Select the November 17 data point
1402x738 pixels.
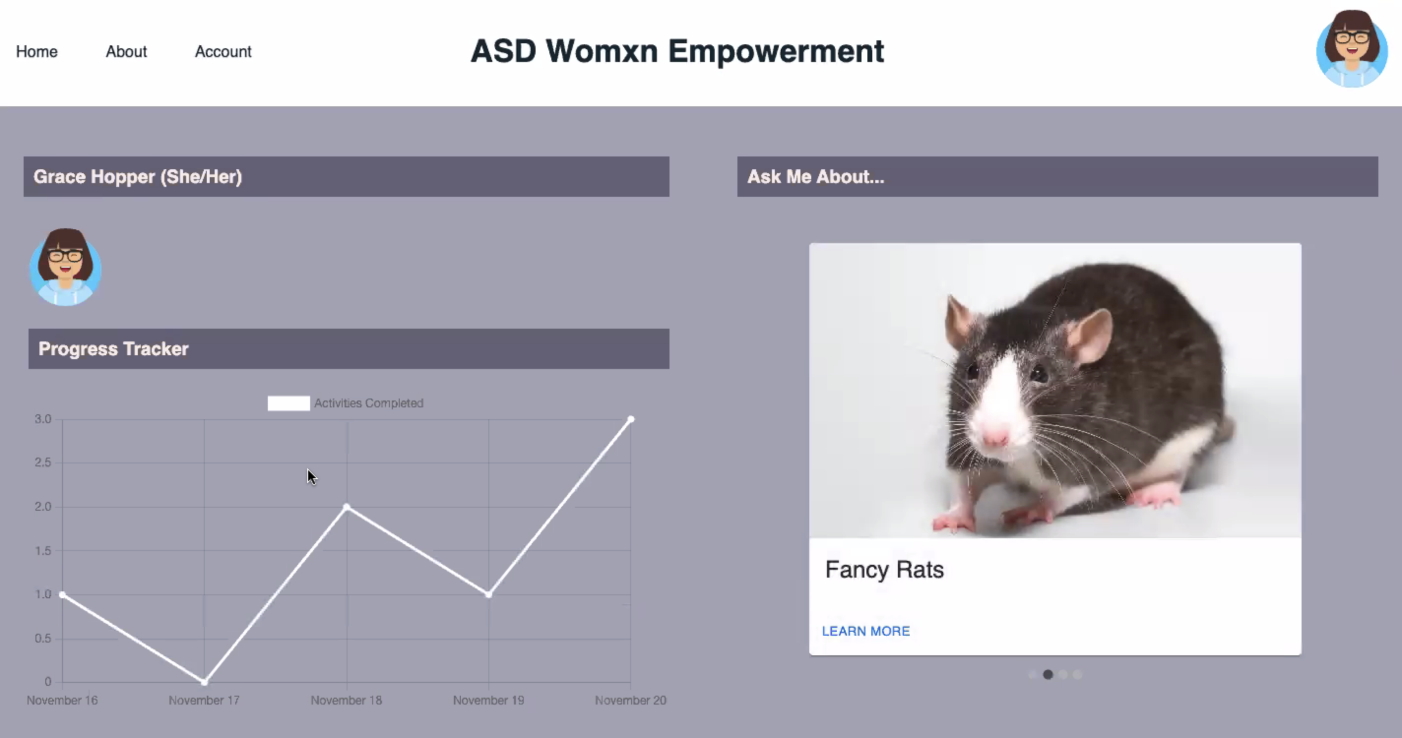(x=205, y=681)
